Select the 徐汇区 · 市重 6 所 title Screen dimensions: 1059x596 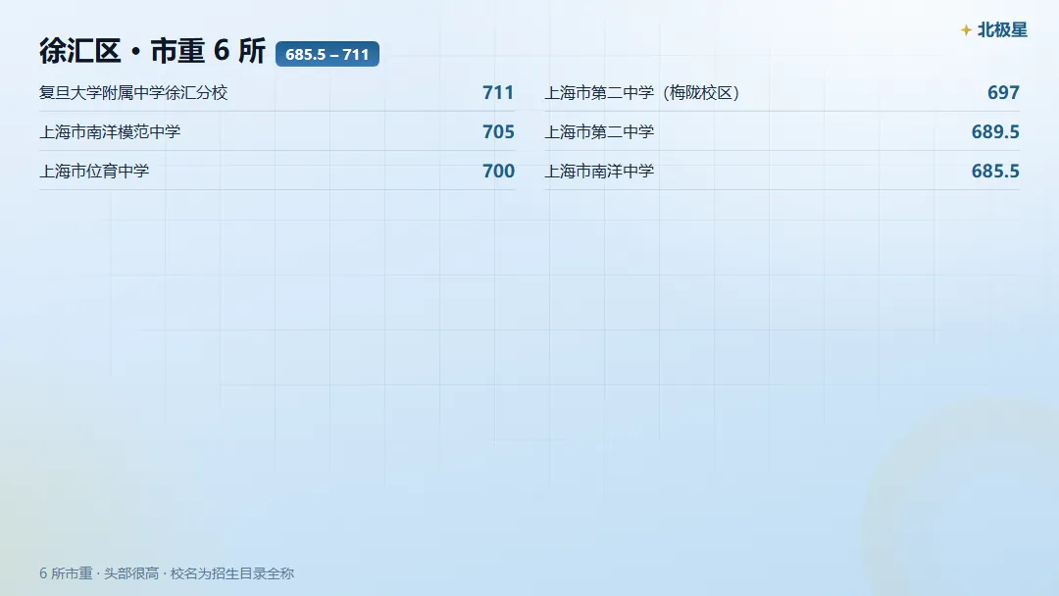point(153,51)
